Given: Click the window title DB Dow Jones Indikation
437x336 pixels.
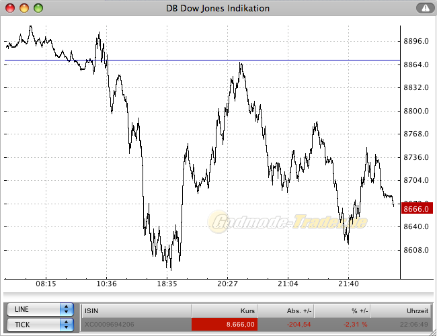Looking at the screenshot, I should [218, 8].
